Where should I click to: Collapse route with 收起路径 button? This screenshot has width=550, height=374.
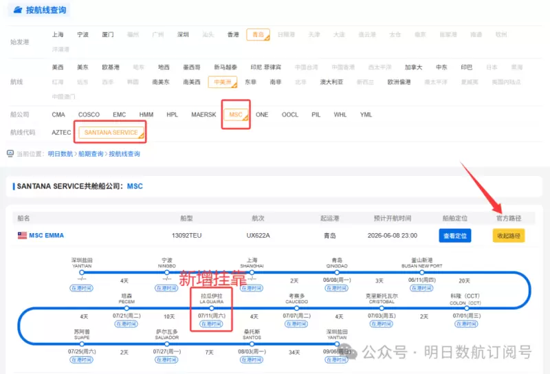509,235
